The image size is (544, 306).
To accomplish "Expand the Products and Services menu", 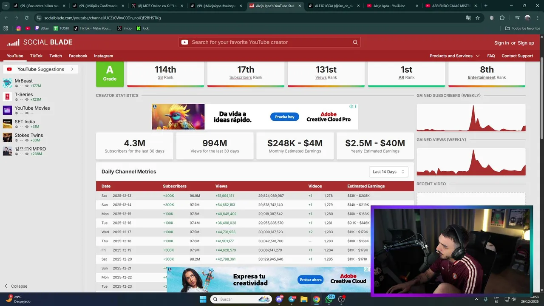I will click(454, 56).
